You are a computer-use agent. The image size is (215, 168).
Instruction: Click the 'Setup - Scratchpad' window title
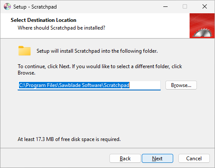35,7
